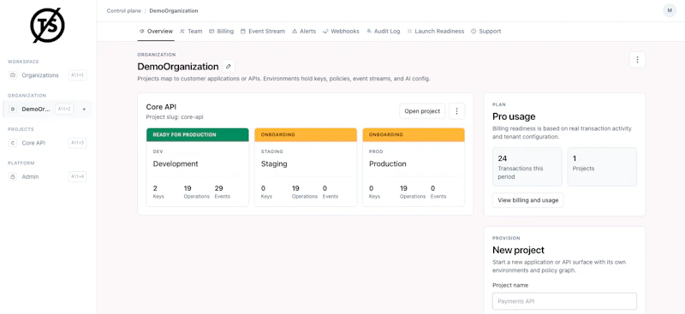Click the Alt+2 shortcut badge
Image resolution: width=685 pixels, height=314 pixels.
(x=63, y=109)
